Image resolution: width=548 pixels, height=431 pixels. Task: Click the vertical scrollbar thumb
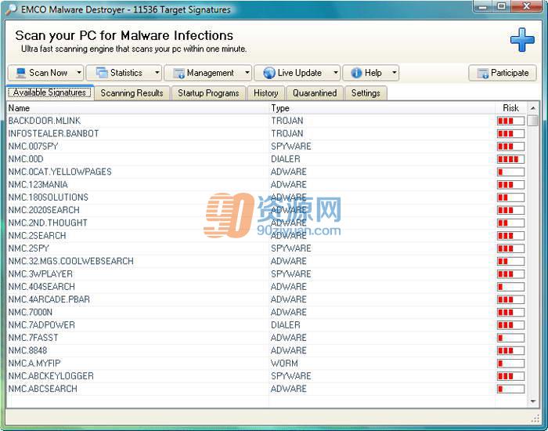[532, 120]
